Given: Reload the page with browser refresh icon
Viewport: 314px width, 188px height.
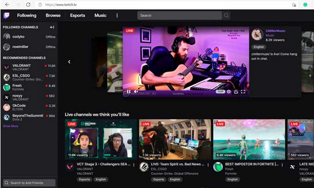Looking at the screenshot, I should click(x=28, y=4).
